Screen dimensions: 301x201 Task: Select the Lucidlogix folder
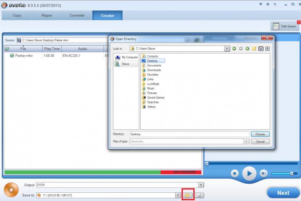(x=151, y=84)
